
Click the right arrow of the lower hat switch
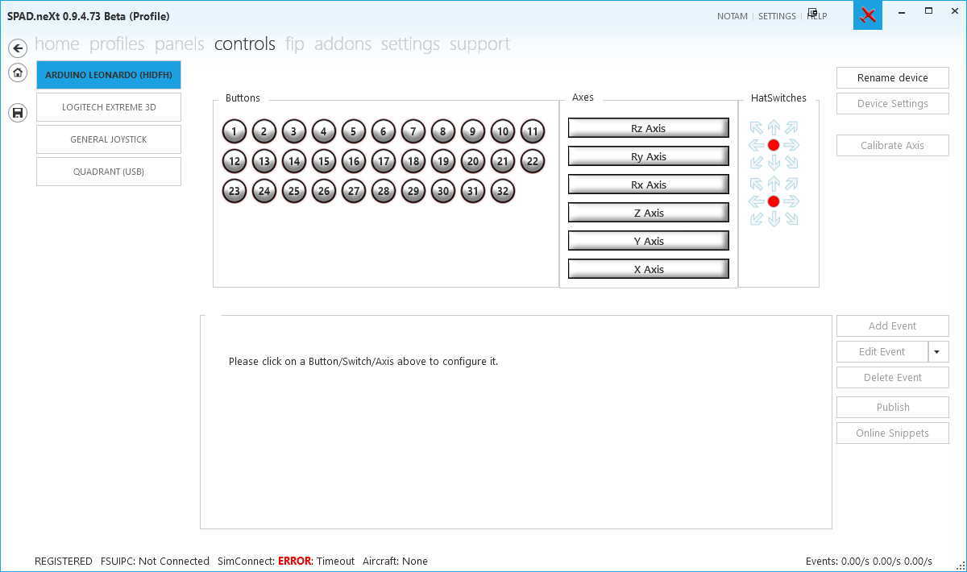point(791,201)
